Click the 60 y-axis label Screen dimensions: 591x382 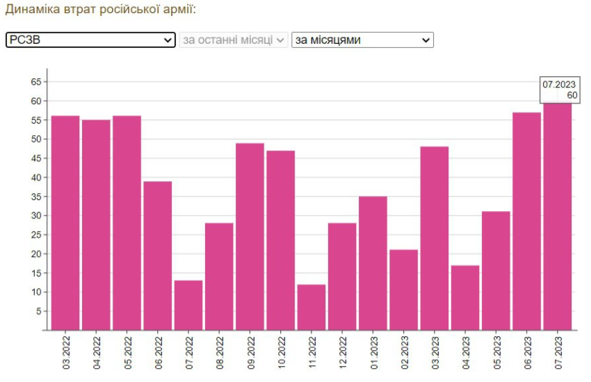point(36,101)
